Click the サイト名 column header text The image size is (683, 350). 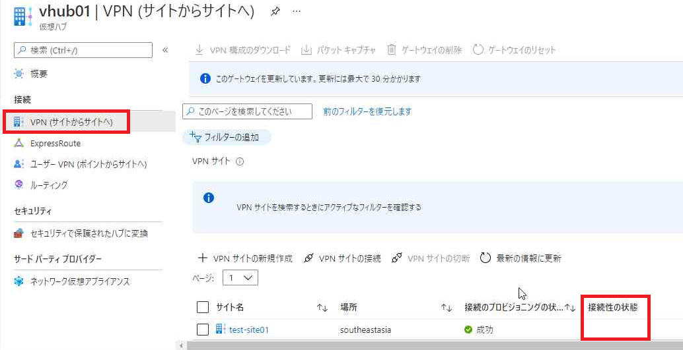coord(230,307)
